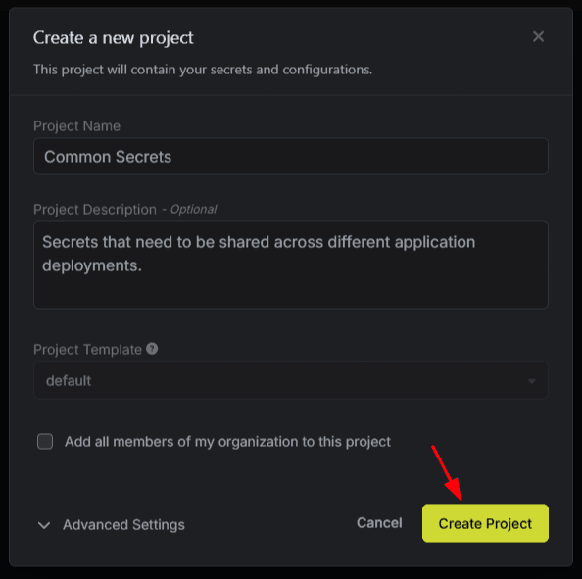This screenshot has width=582, height=579.
Task: Click inside the Project Description text area
Action: pyautogui.click(x=291, y=265)
